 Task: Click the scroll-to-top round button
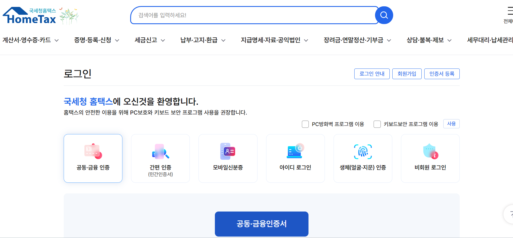pos(509,214)
